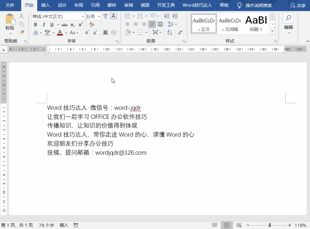Image resolution: width=310 pixels, height=229 pixels.
Task: Center the paragraph text
Action: point(136,24)
